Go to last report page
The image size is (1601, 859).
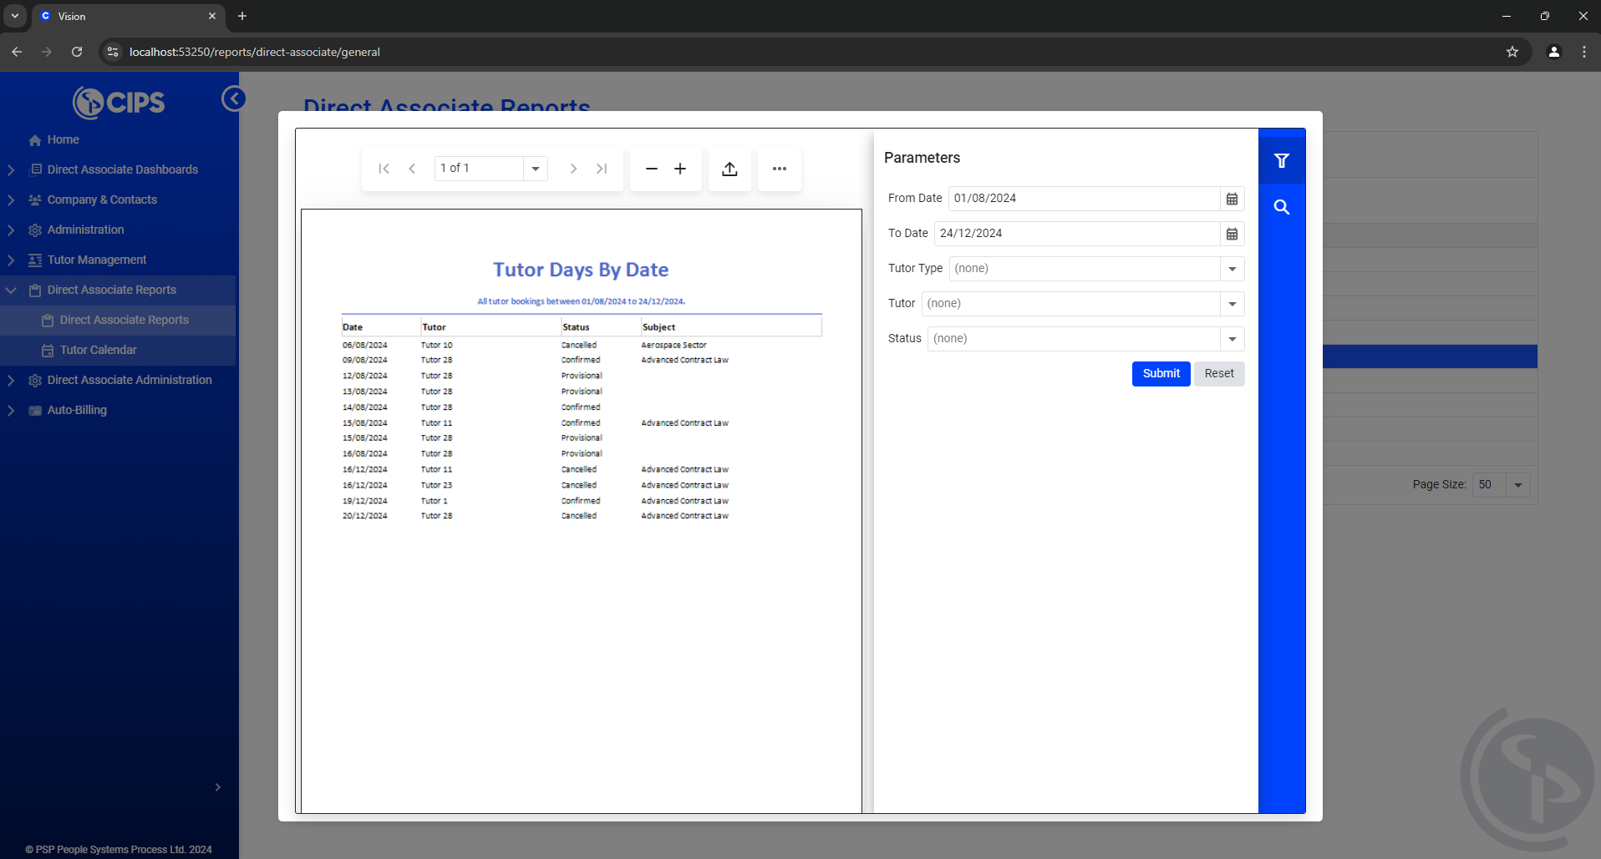(x=602, y=169)
